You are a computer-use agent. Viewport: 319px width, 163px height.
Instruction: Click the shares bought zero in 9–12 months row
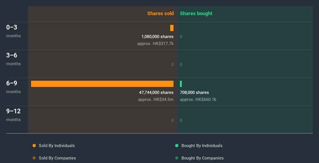pyautogui.click(x=181, y=120)
